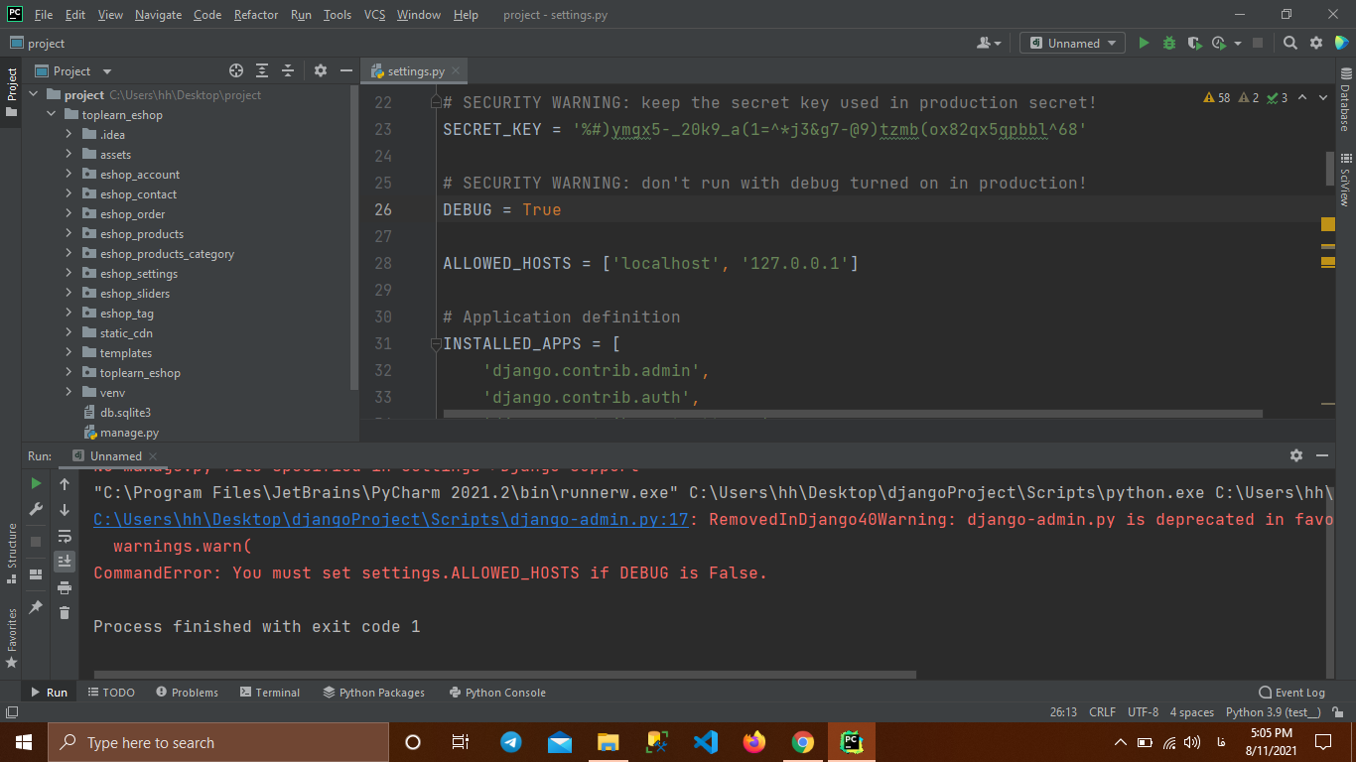Open Favorites on the left sidebar

click(x=12, y=637)
